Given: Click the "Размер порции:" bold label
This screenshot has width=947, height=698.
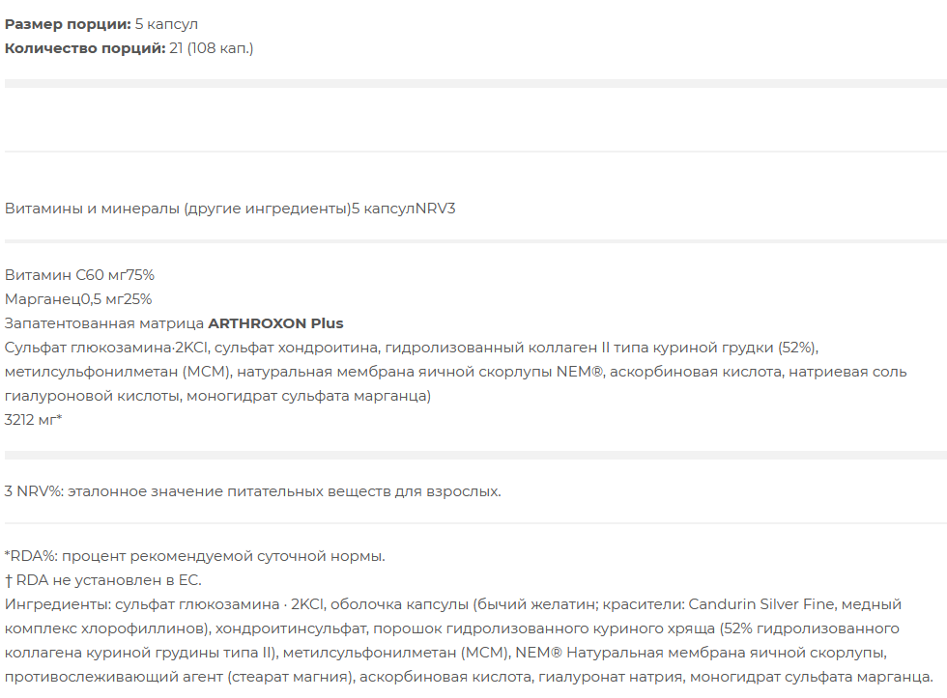Looking at the screenshot, I should [68, 24].
